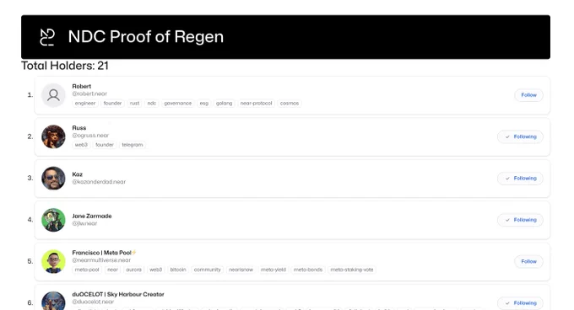Select Francisco's meta-yield tag
Viewport: 574px width, 310px height.
(273, 270)
